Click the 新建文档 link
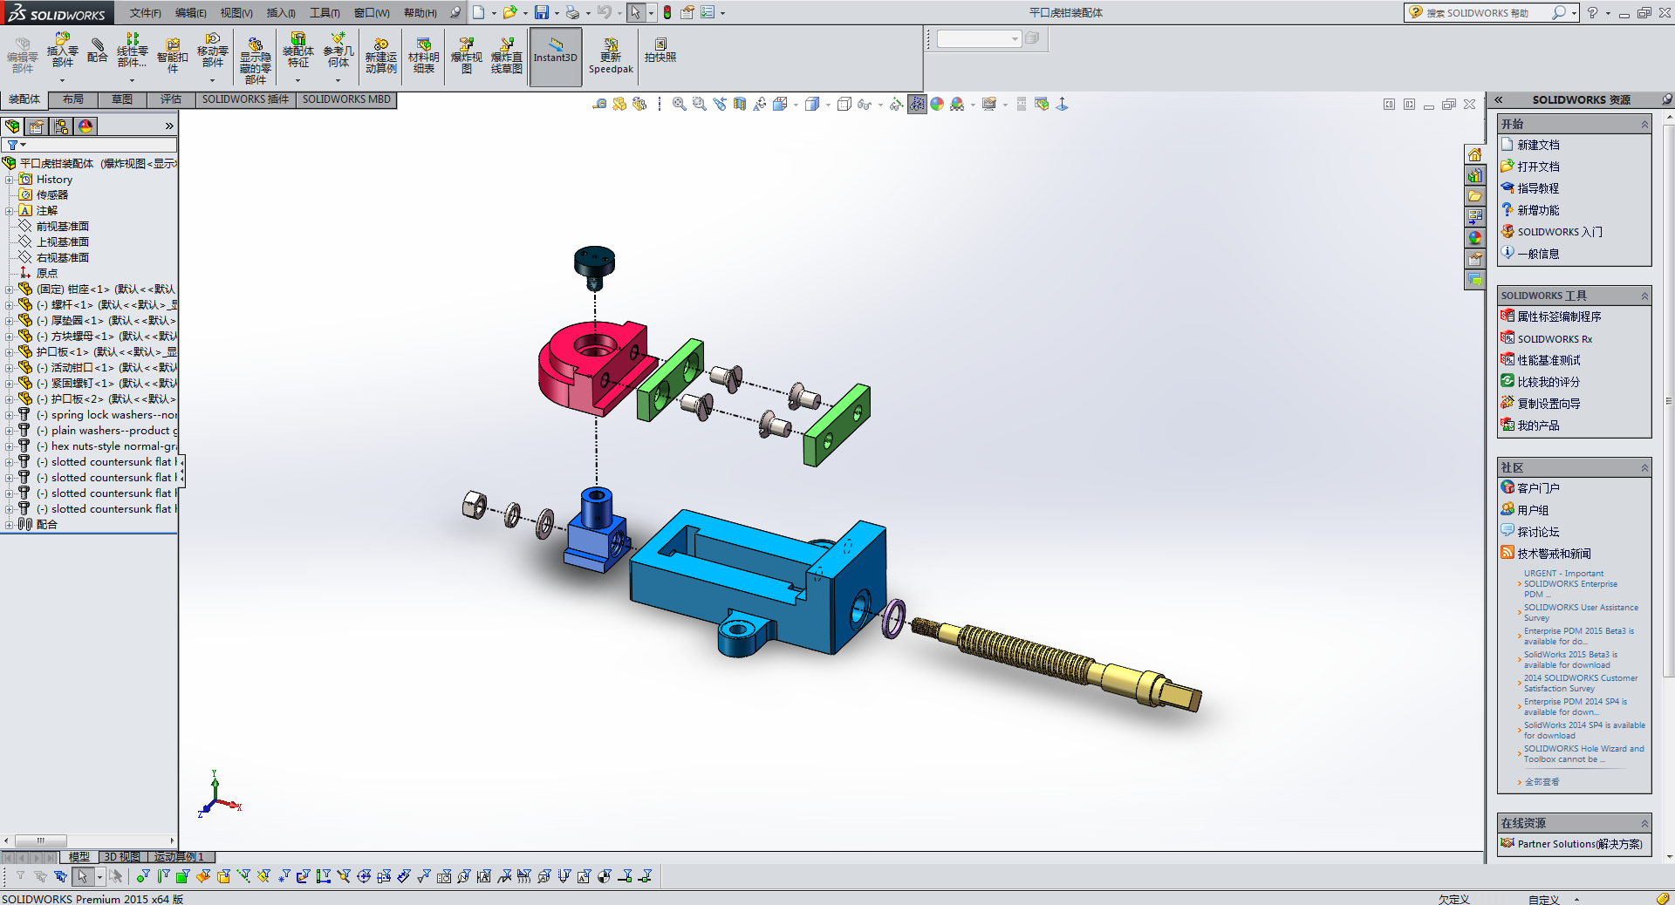1675x905 pixels. 1538,145
